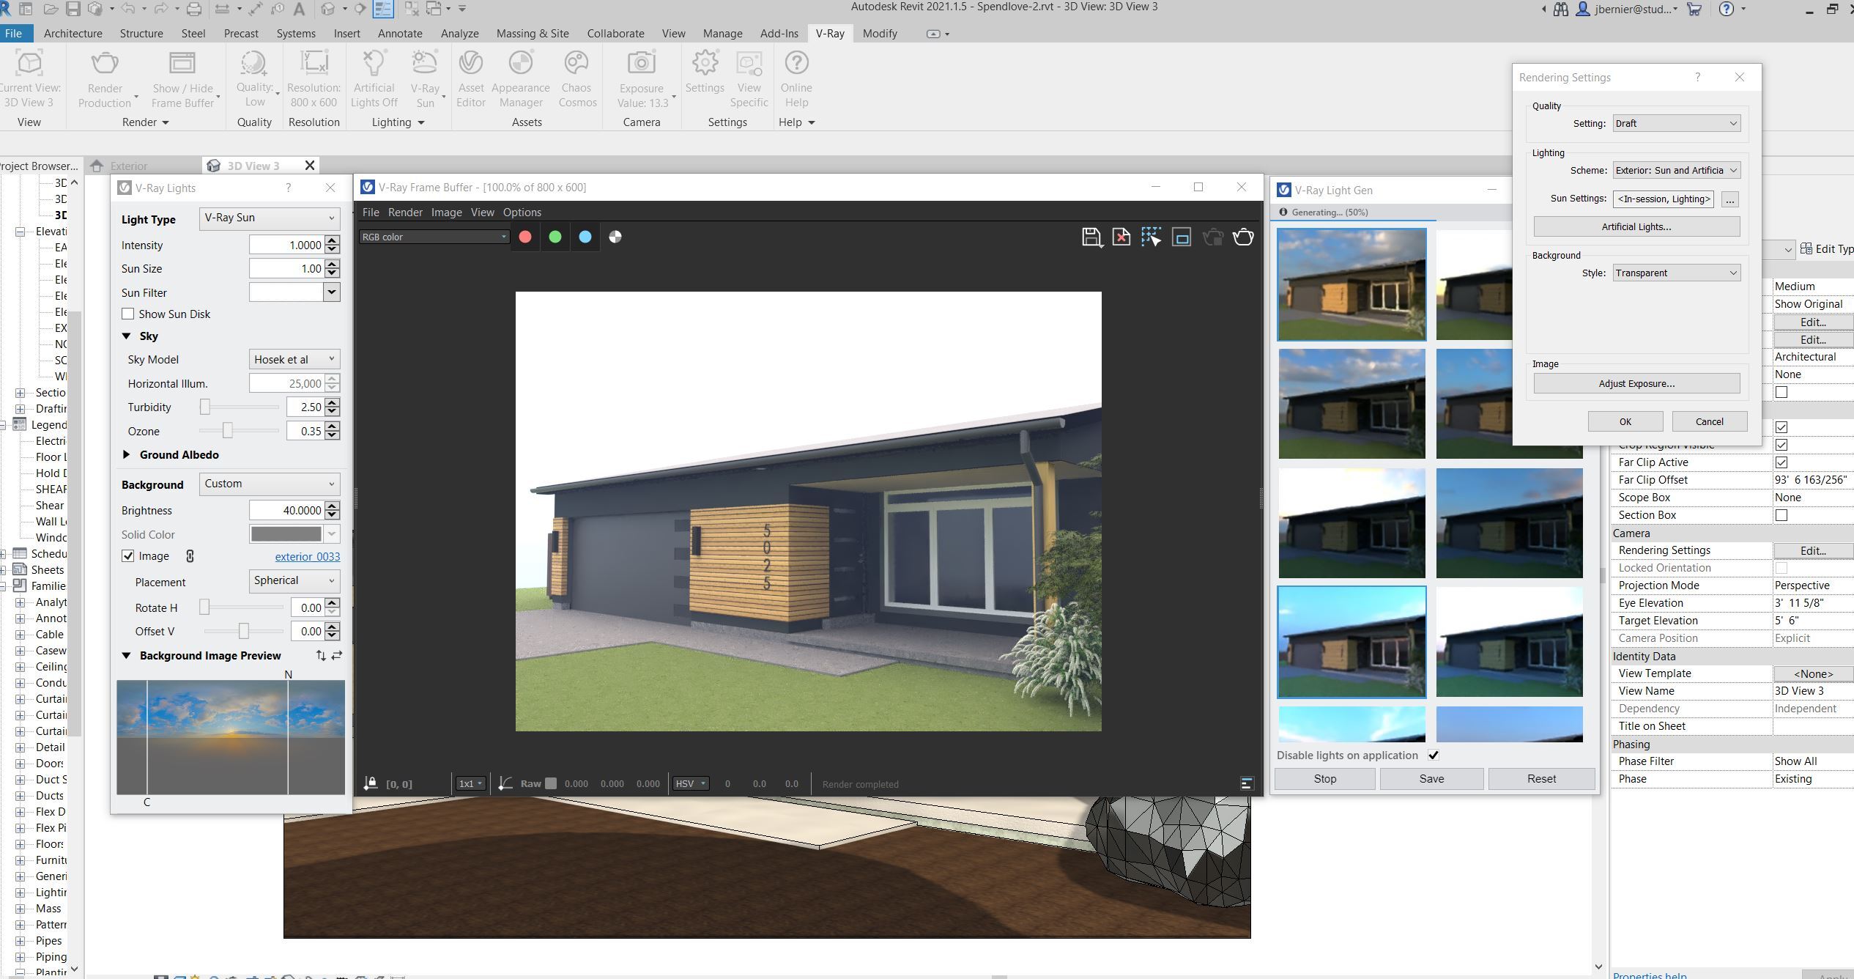This screenshot has width=1854, height=979.
Task: Click Show / Hide Frame Buffer icon
Action: (x=182, y=64)
